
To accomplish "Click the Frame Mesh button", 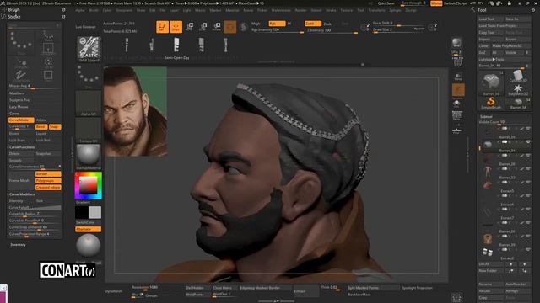I will coord(21,181).
